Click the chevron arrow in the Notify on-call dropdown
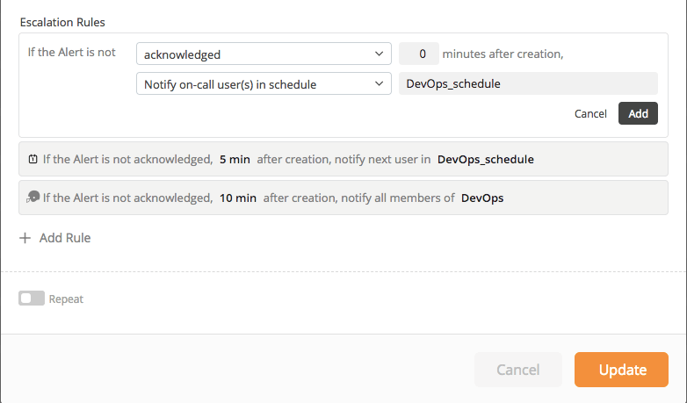The height and width of the screenshot is (403, 687). coord(379,83)
